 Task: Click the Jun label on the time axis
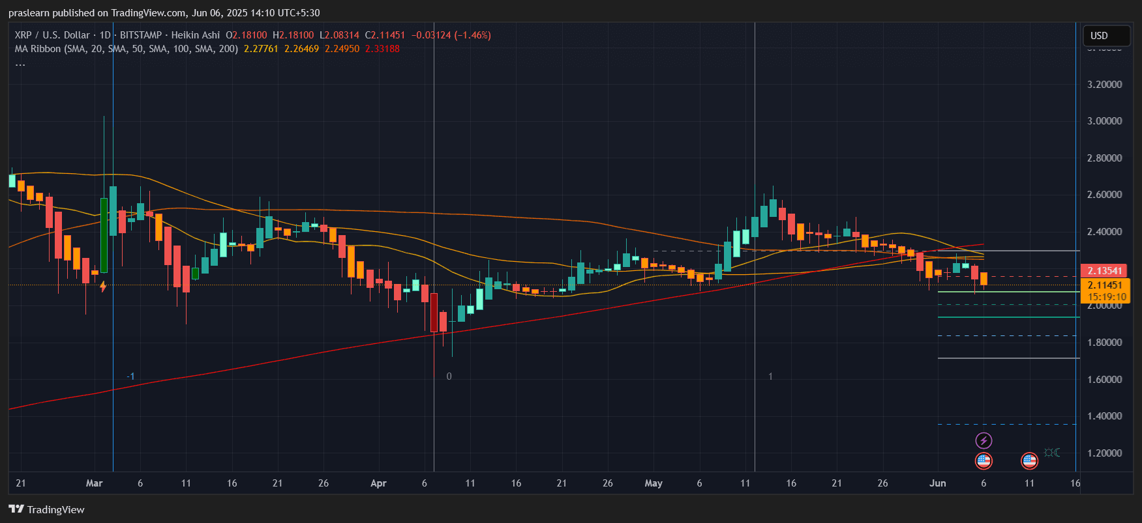(937, 483)
